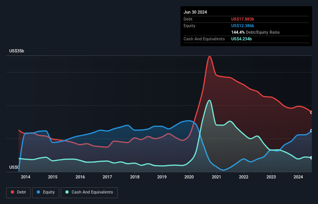
Task: Click the US$0 y-axis label
Action: pos(14,167)
